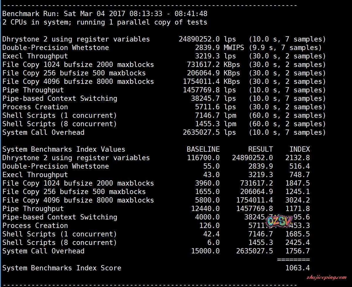
Task: Click the Dhrystone index value 2132.8
Action: [298, 158]
